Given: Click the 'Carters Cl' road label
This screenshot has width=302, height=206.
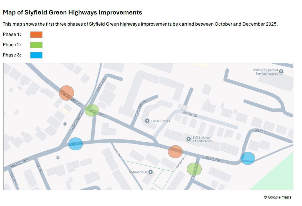Looking at the screenshot, I should click(190, 114).
